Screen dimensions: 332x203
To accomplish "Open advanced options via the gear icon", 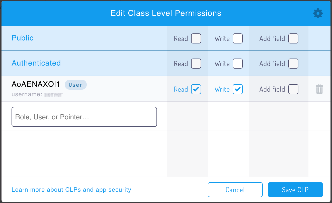I will coord(318,13).
